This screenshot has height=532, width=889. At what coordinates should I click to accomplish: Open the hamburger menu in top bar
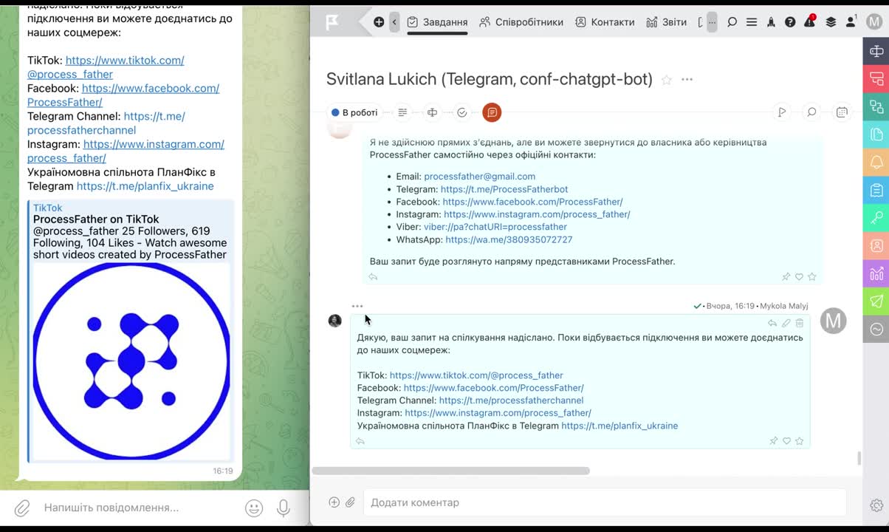coord(752,22)
